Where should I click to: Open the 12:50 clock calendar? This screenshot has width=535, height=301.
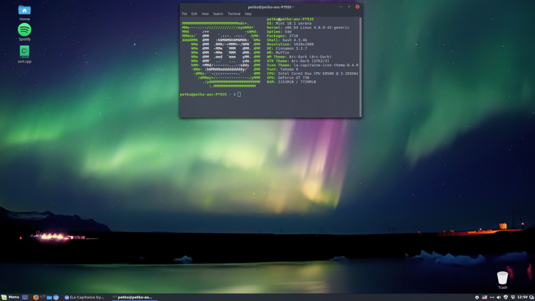[x=522, y=297]
